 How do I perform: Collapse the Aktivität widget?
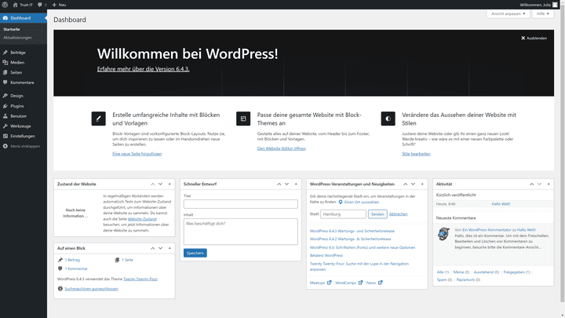[549, 185]
